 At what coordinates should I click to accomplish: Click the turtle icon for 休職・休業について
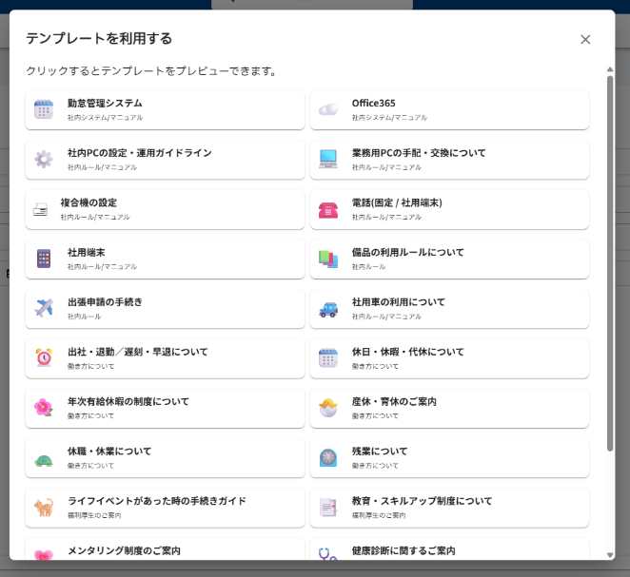44,457
